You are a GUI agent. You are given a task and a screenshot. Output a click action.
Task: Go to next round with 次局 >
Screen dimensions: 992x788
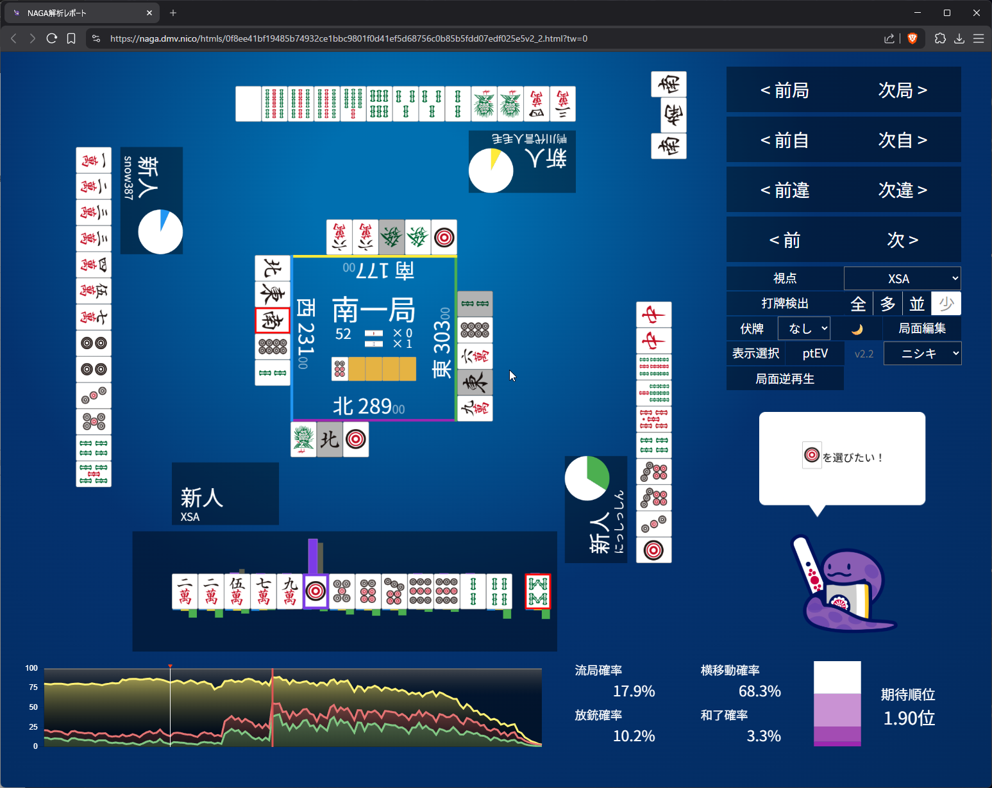[x=902, y=90]
